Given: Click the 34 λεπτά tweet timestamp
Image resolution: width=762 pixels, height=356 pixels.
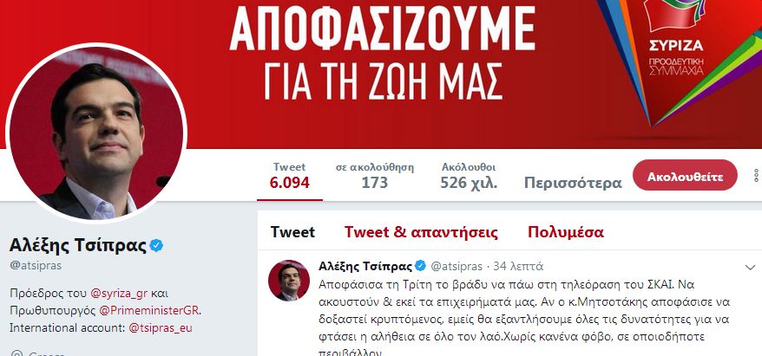Looking at the screenshot, I should pos(518,266).
